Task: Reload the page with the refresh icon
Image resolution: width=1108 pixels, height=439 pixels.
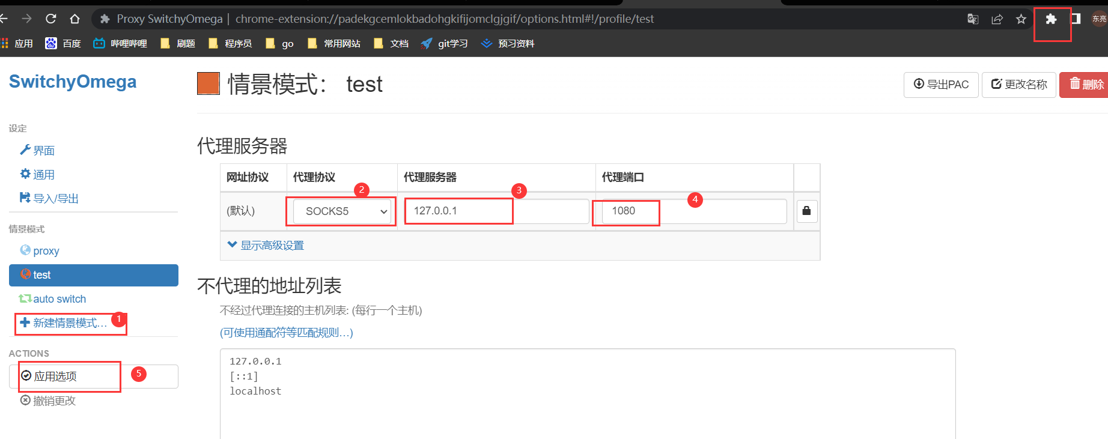Action: coord(51,19)
